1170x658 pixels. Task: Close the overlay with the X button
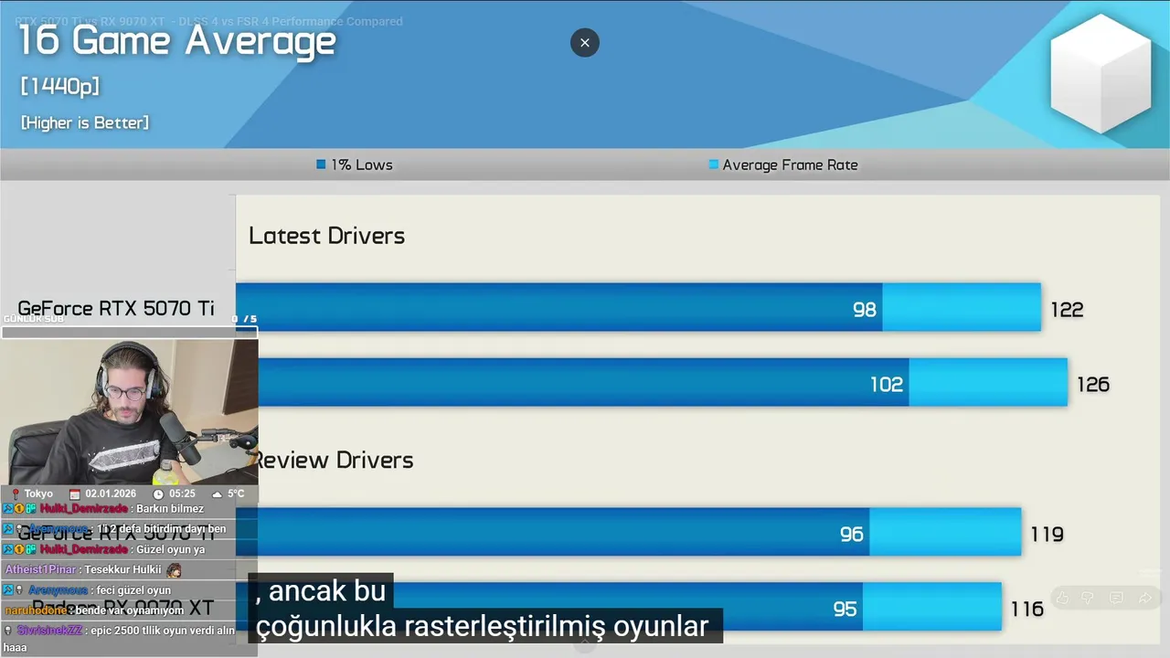[585, 42]
